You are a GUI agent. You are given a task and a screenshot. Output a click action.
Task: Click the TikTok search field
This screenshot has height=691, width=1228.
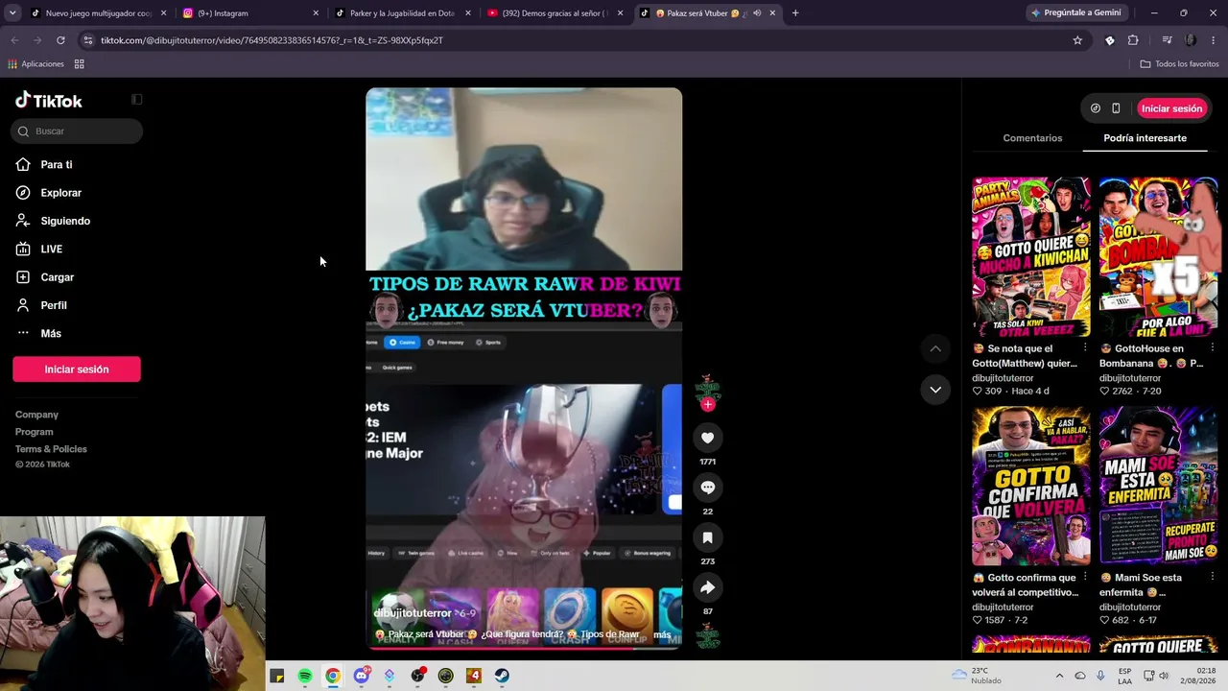pyautogui.click(x=77, y=131)
